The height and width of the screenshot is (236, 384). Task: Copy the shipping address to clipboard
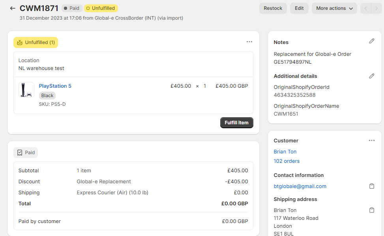(x=371, y=210)
